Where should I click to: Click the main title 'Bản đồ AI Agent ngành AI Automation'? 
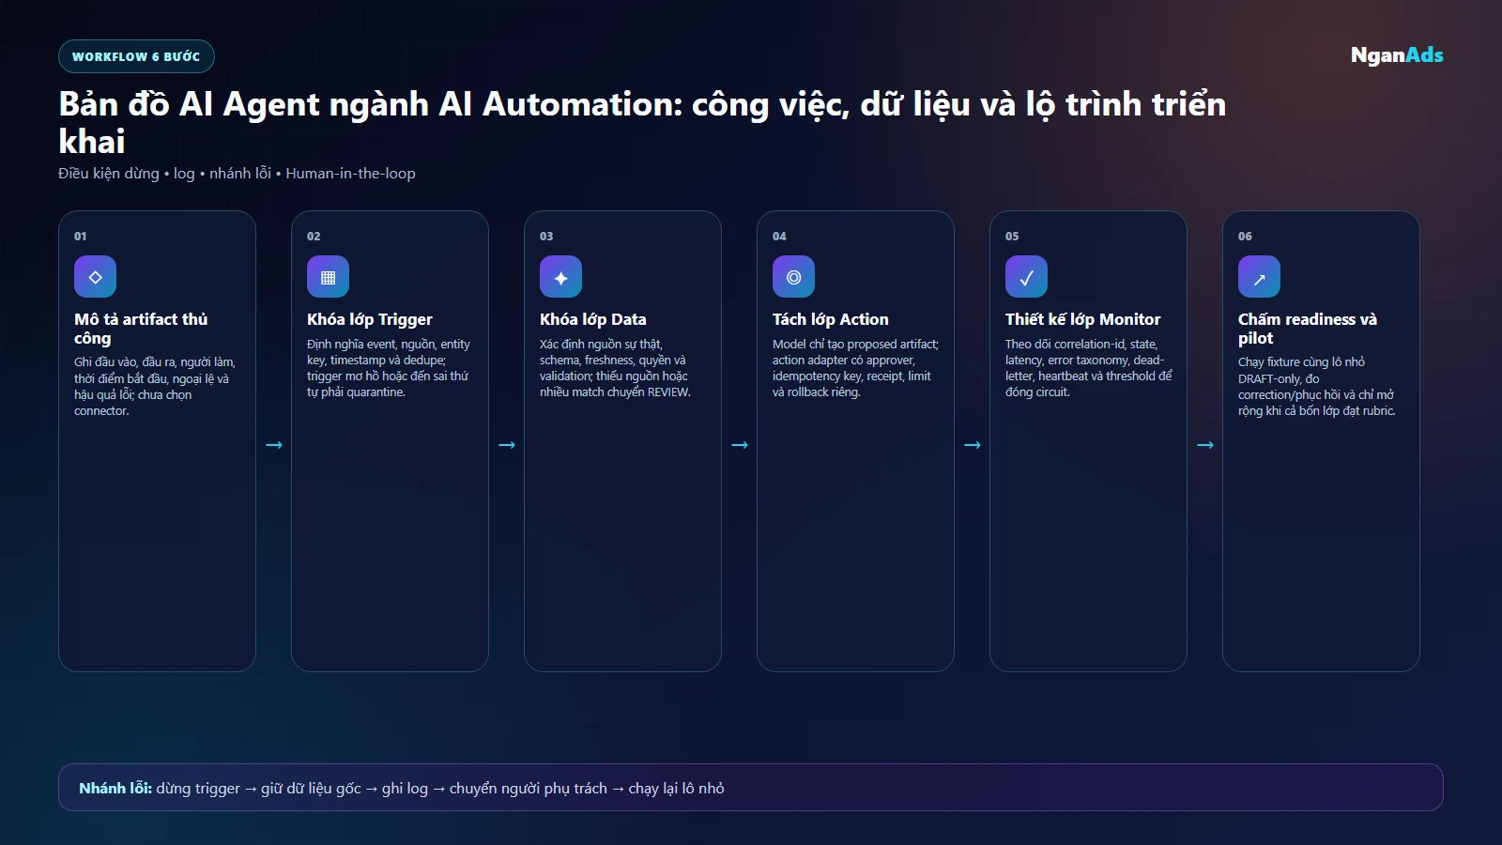tap(642, 122)
